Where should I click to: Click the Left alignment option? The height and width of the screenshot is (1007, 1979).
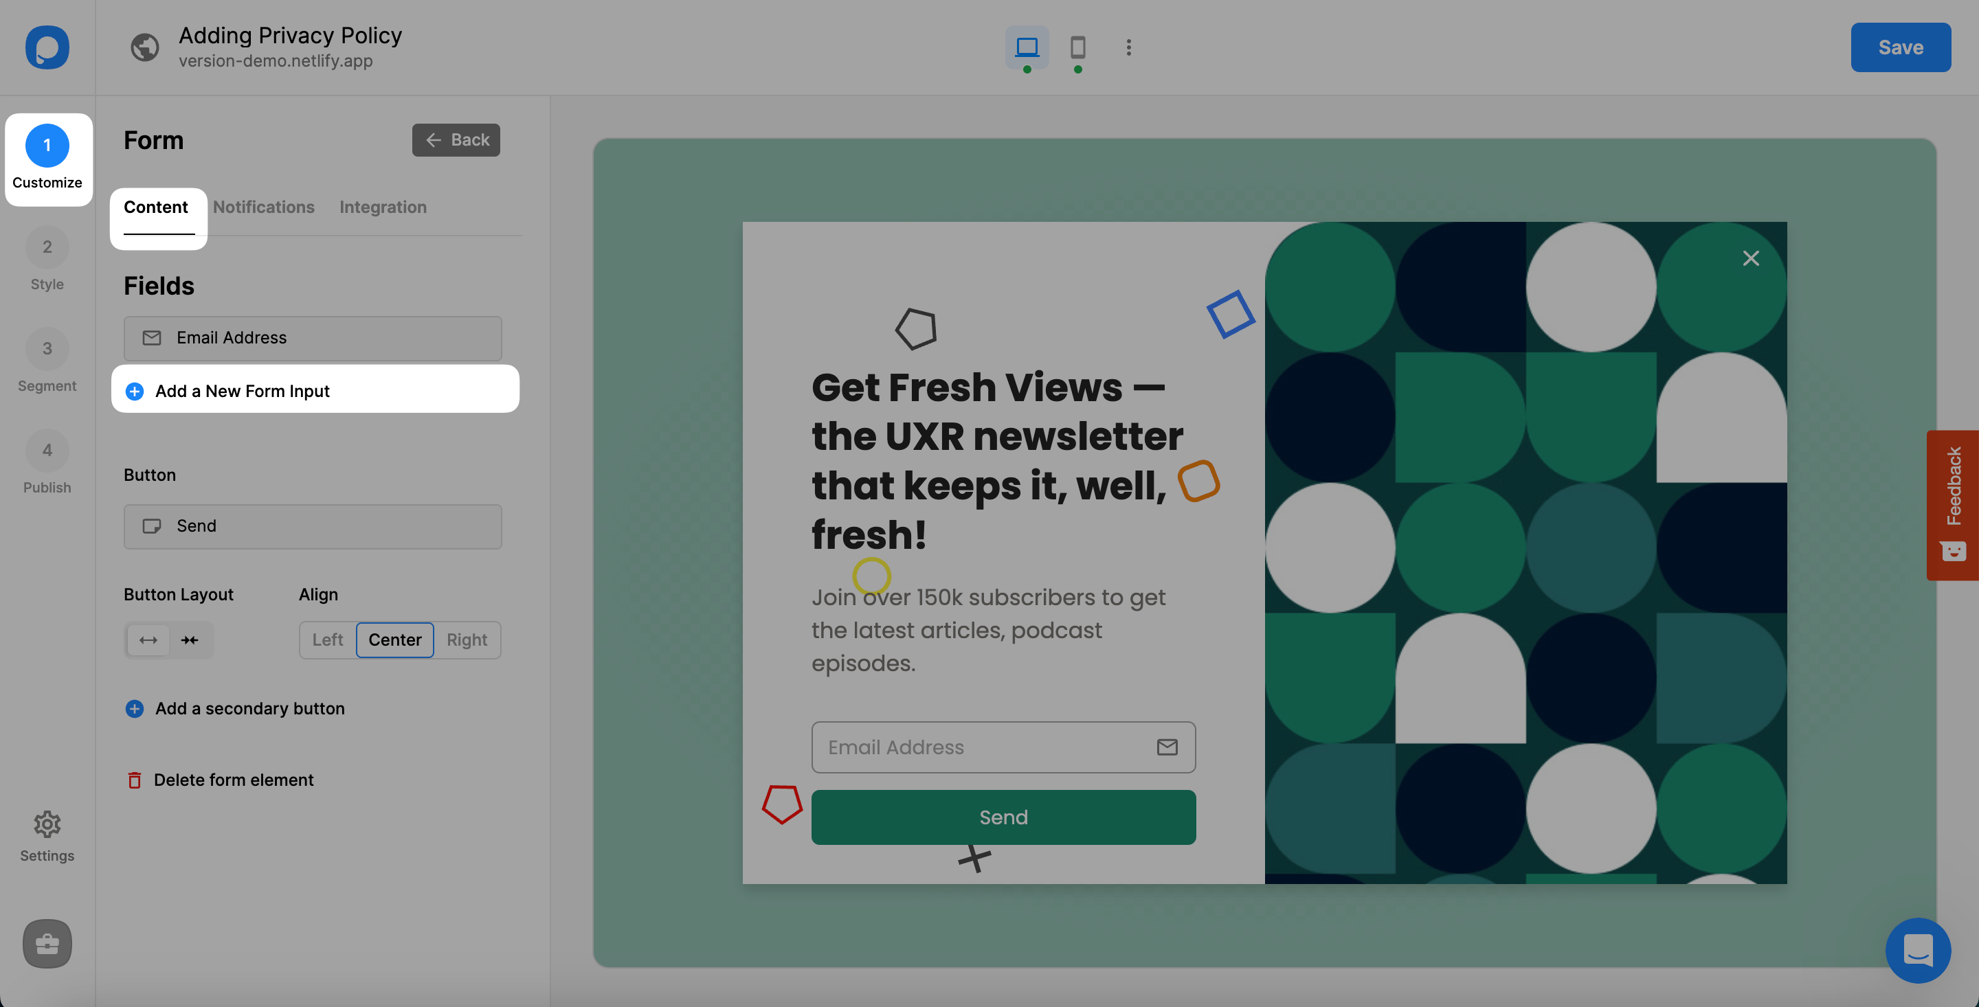(x=328, y=640)
